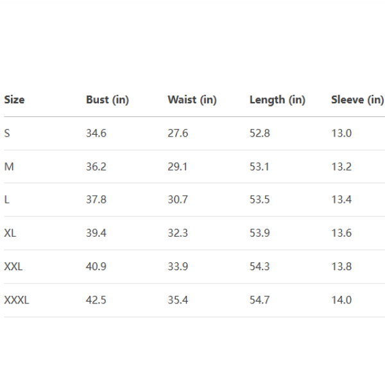Click the Sleeve (in) column header
The width and height of the screenshot is (385, 385).
click(x=357, y=100)
